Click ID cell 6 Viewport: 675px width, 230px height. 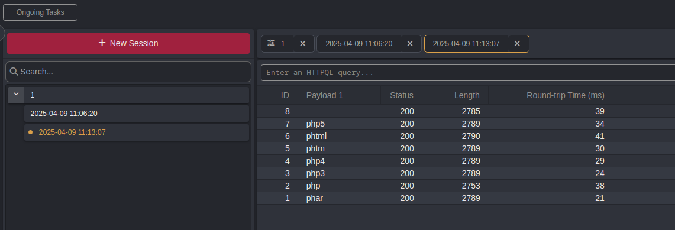[287, 136]
